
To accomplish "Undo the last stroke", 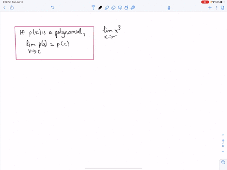I will [x=52, y=8].
